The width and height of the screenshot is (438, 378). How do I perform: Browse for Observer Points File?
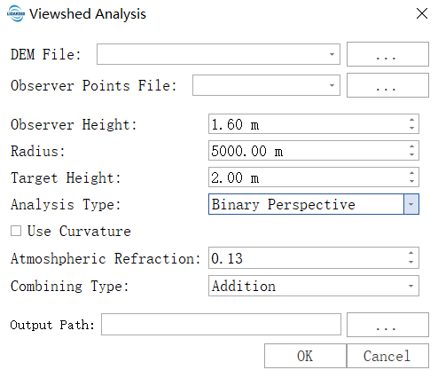tap(387, 85)
